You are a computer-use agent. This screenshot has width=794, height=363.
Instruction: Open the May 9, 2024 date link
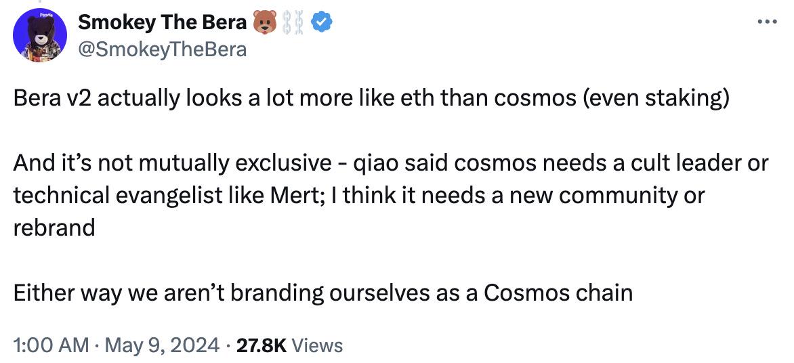click(160, 346)
